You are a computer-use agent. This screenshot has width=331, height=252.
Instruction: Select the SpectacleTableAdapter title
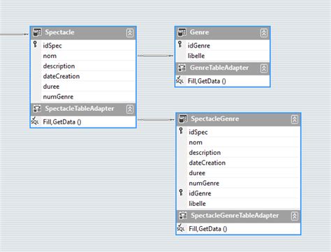[x=80, y=109]
